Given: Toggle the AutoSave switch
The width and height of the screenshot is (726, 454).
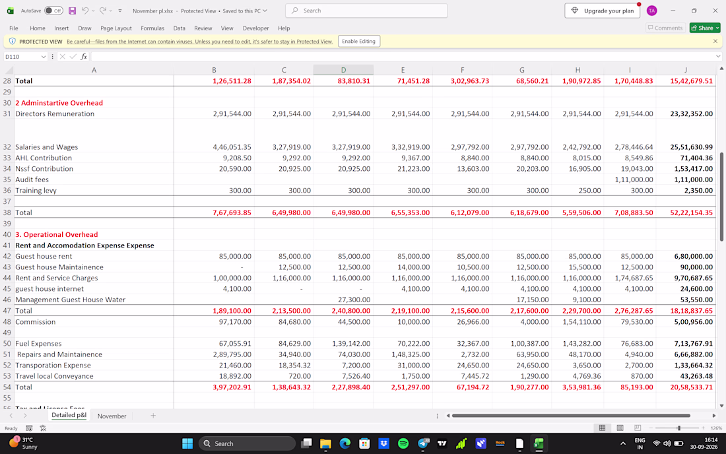Looking at the screenshot, I should click(53, 11).
